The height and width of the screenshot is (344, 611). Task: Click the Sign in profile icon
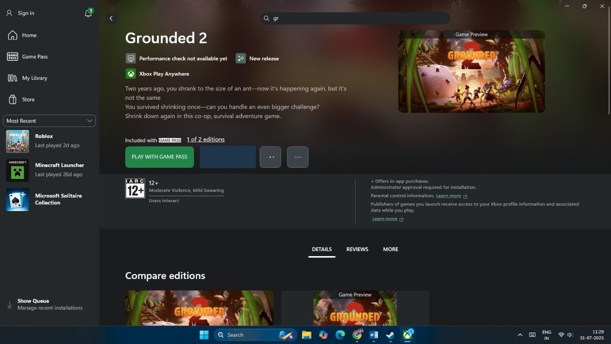coord(9,13)
